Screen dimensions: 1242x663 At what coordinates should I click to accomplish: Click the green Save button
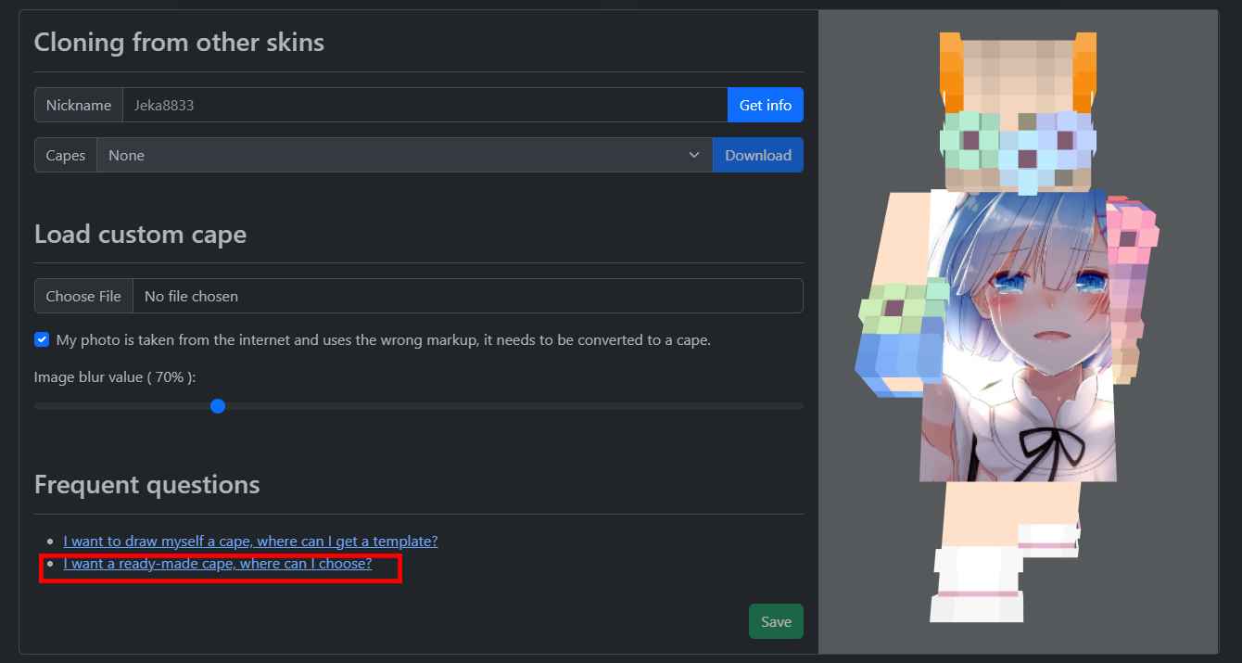(776, 621)
